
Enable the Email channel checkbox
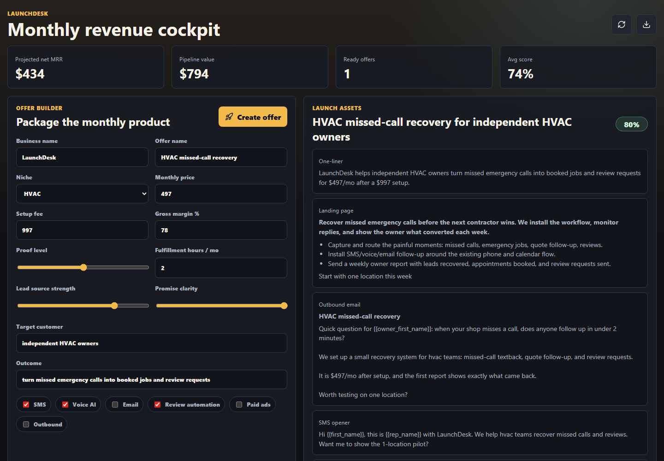pos(115,405)
